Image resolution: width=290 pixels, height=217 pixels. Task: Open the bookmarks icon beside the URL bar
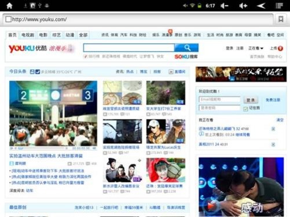click(281, 19)
